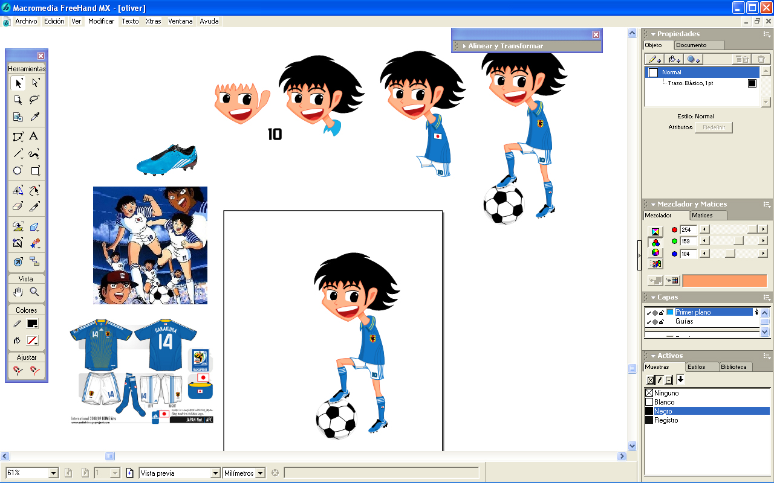
Task: Choose the Pencil freeform drawing tool
Action: pyautogui.click(x=35, y=153)
